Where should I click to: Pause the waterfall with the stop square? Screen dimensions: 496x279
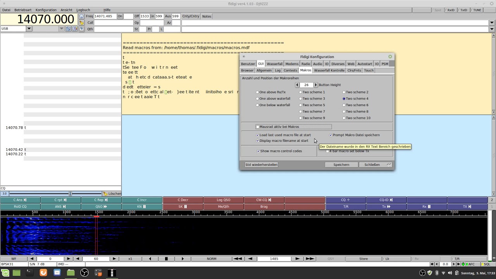(x=166, y=259)
